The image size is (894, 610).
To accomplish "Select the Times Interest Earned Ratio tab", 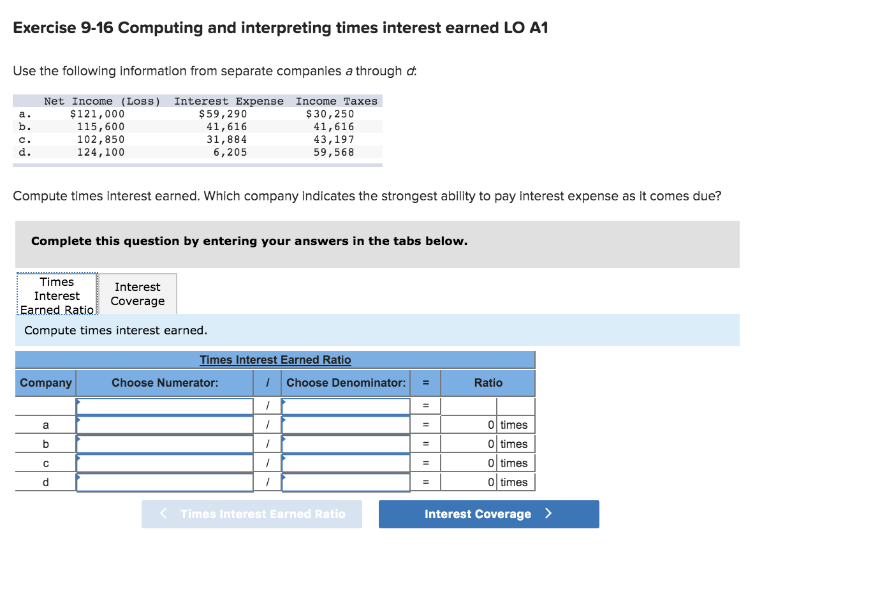I will pyautogui.click(x=56, y=294).
